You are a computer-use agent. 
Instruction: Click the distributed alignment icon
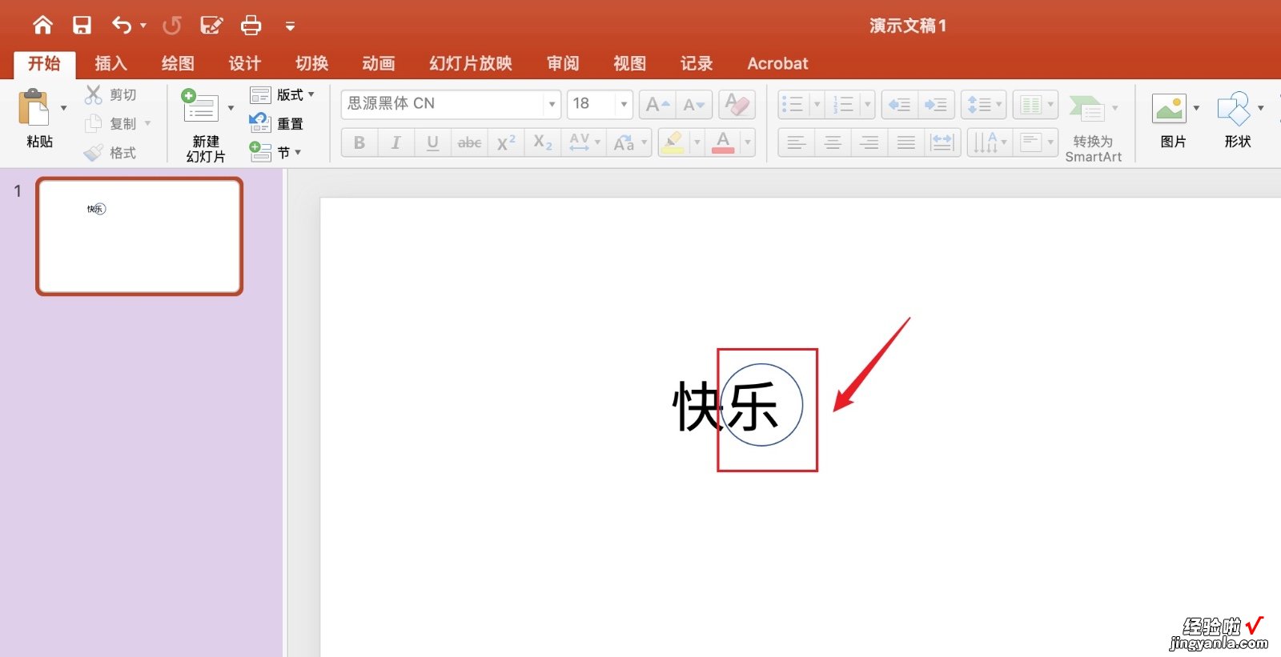[942, 142]
